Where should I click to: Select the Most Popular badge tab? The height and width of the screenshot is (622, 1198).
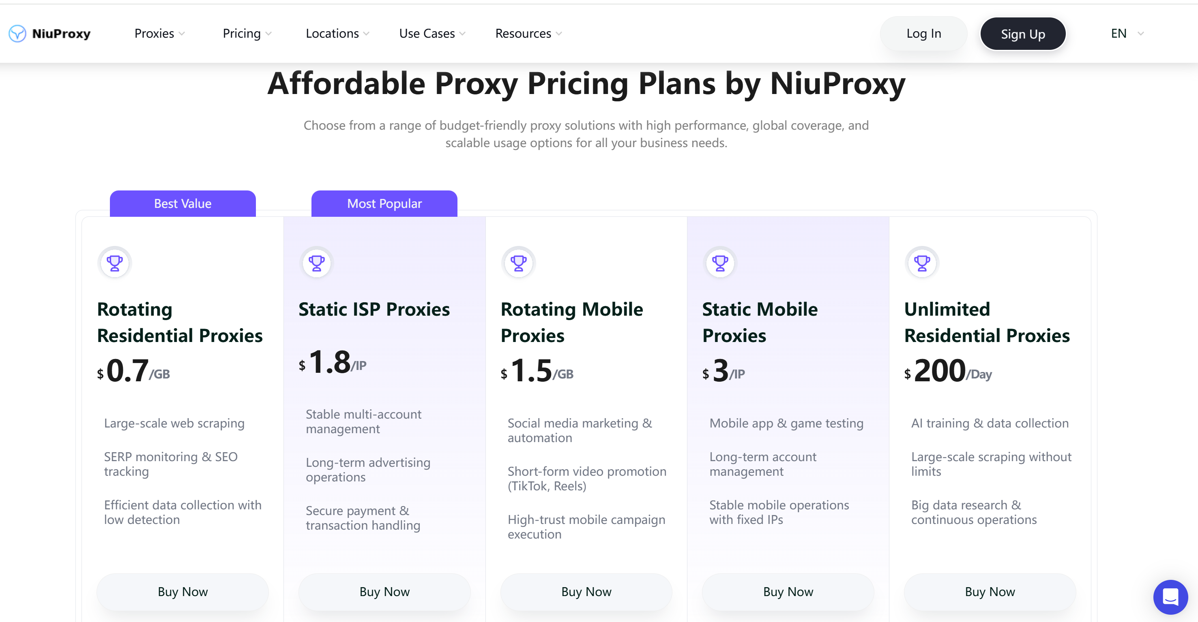384,203
